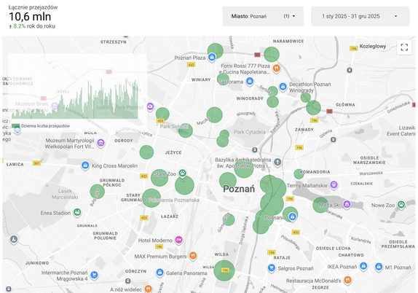Click the green ride bubble near Naramowice
The width and height of the screenshot is (418, 293).
pyautogui.click(x=272, y=55)
